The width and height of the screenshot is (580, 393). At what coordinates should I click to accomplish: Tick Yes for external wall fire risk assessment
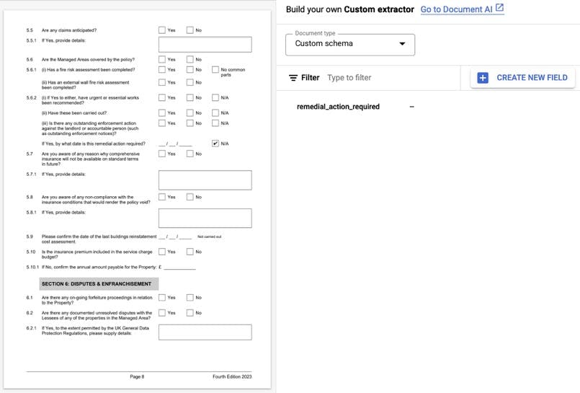[162, 82]
